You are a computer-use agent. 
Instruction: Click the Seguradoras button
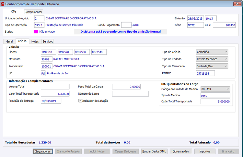pyautogui.click(x=43, y=152)
